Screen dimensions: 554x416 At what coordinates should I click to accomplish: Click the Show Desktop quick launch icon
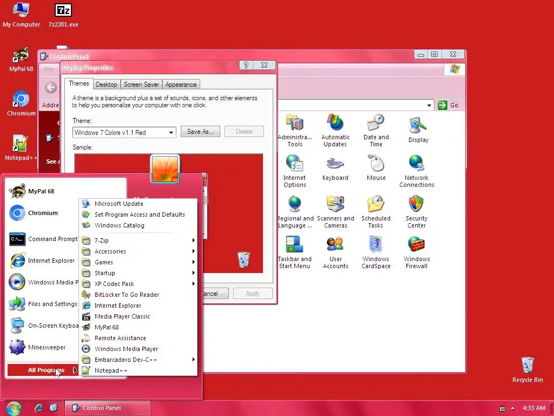(x=54, y=408)
